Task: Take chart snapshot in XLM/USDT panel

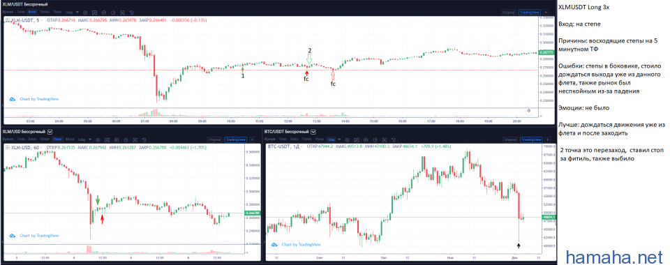Action: tap(122, 13)
